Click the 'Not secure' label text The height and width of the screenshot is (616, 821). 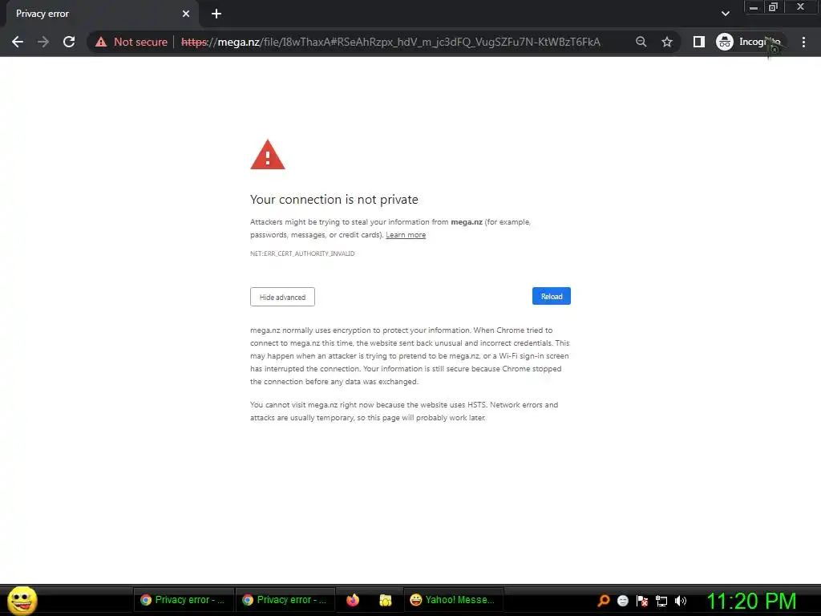coord(140,42)
